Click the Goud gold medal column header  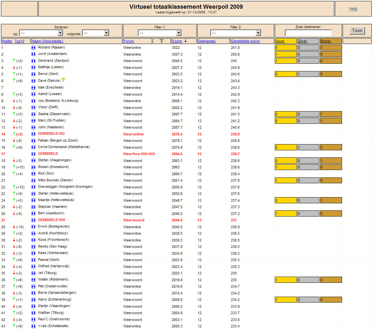click(280, 41)
